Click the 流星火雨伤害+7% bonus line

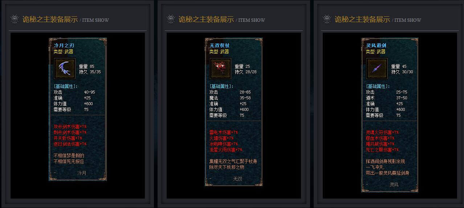(x=226, y=150)
